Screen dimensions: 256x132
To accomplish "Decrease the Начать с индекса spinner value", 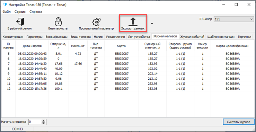I will pos(43,123).
